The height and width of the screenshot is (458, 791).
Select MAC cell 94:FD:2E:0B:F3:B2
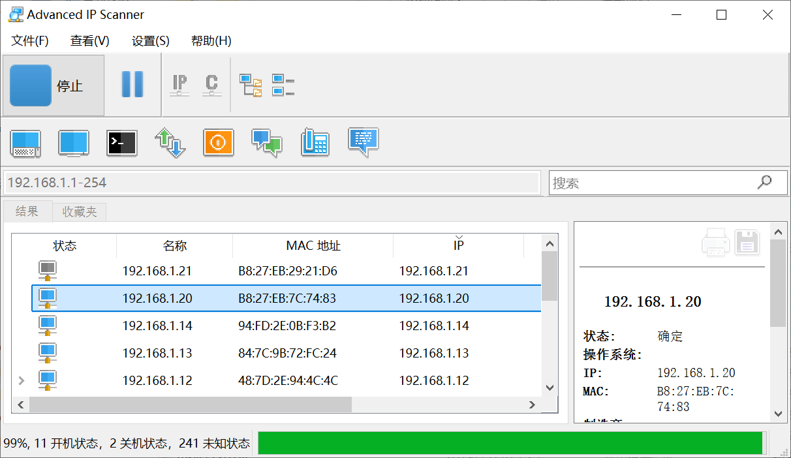tap(287, 326)
